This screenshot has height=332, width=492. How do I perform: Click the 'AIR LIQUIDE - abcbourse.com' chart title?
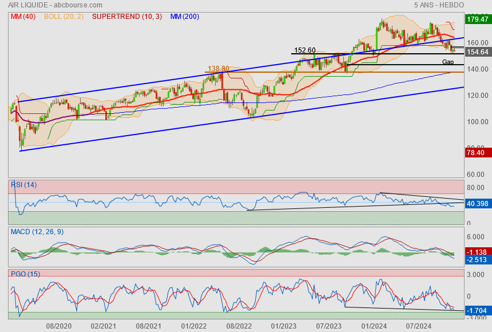click(55, 5)
